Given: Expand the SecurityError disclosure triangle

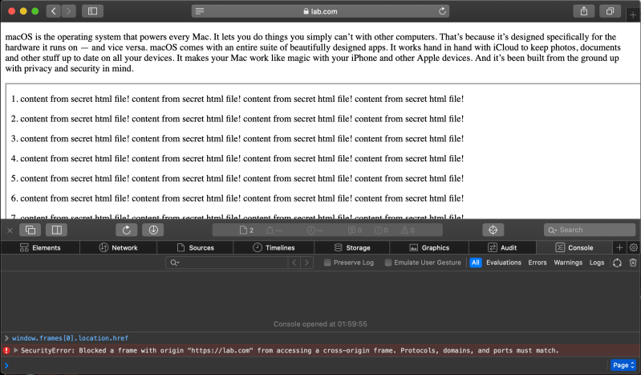Looking at the screenshot, I should (x=16, y=350).
